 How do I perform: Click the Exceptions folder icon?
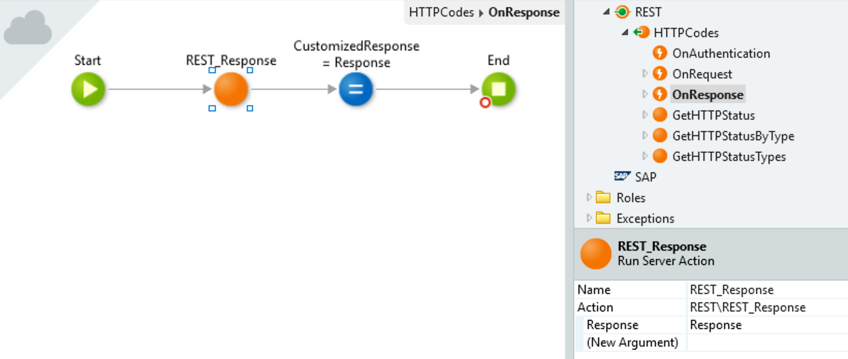pyautogui.click(x=603, y=218)
